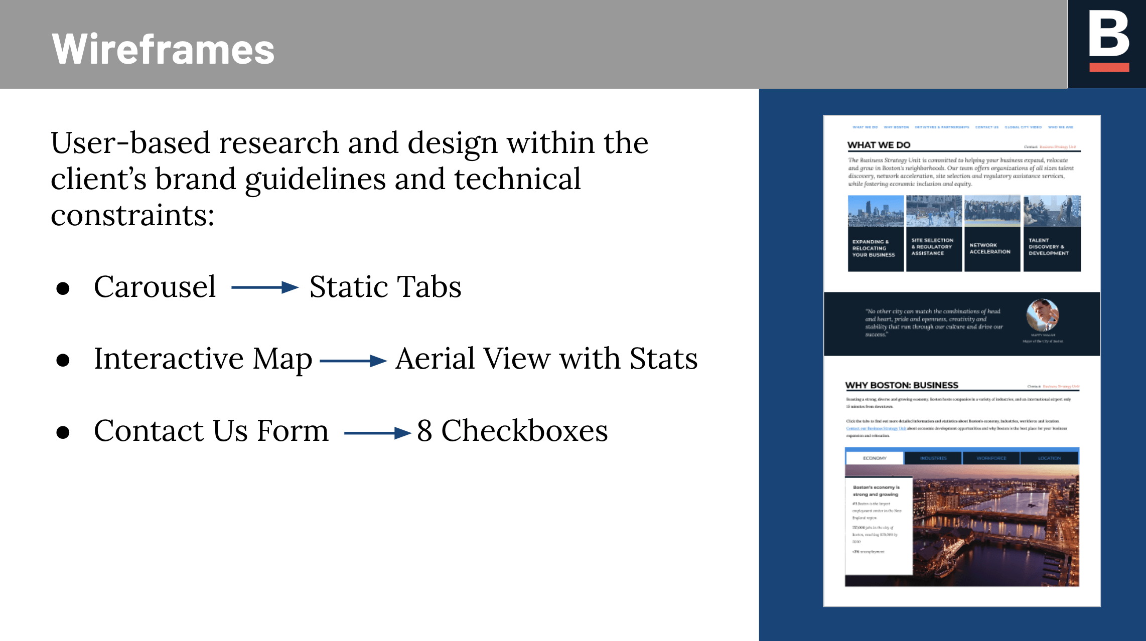This screenshot has height=641, width=1146.
Task: Open 'Initiatives & Partnerships' navigation item
Action: pos(942,127)
